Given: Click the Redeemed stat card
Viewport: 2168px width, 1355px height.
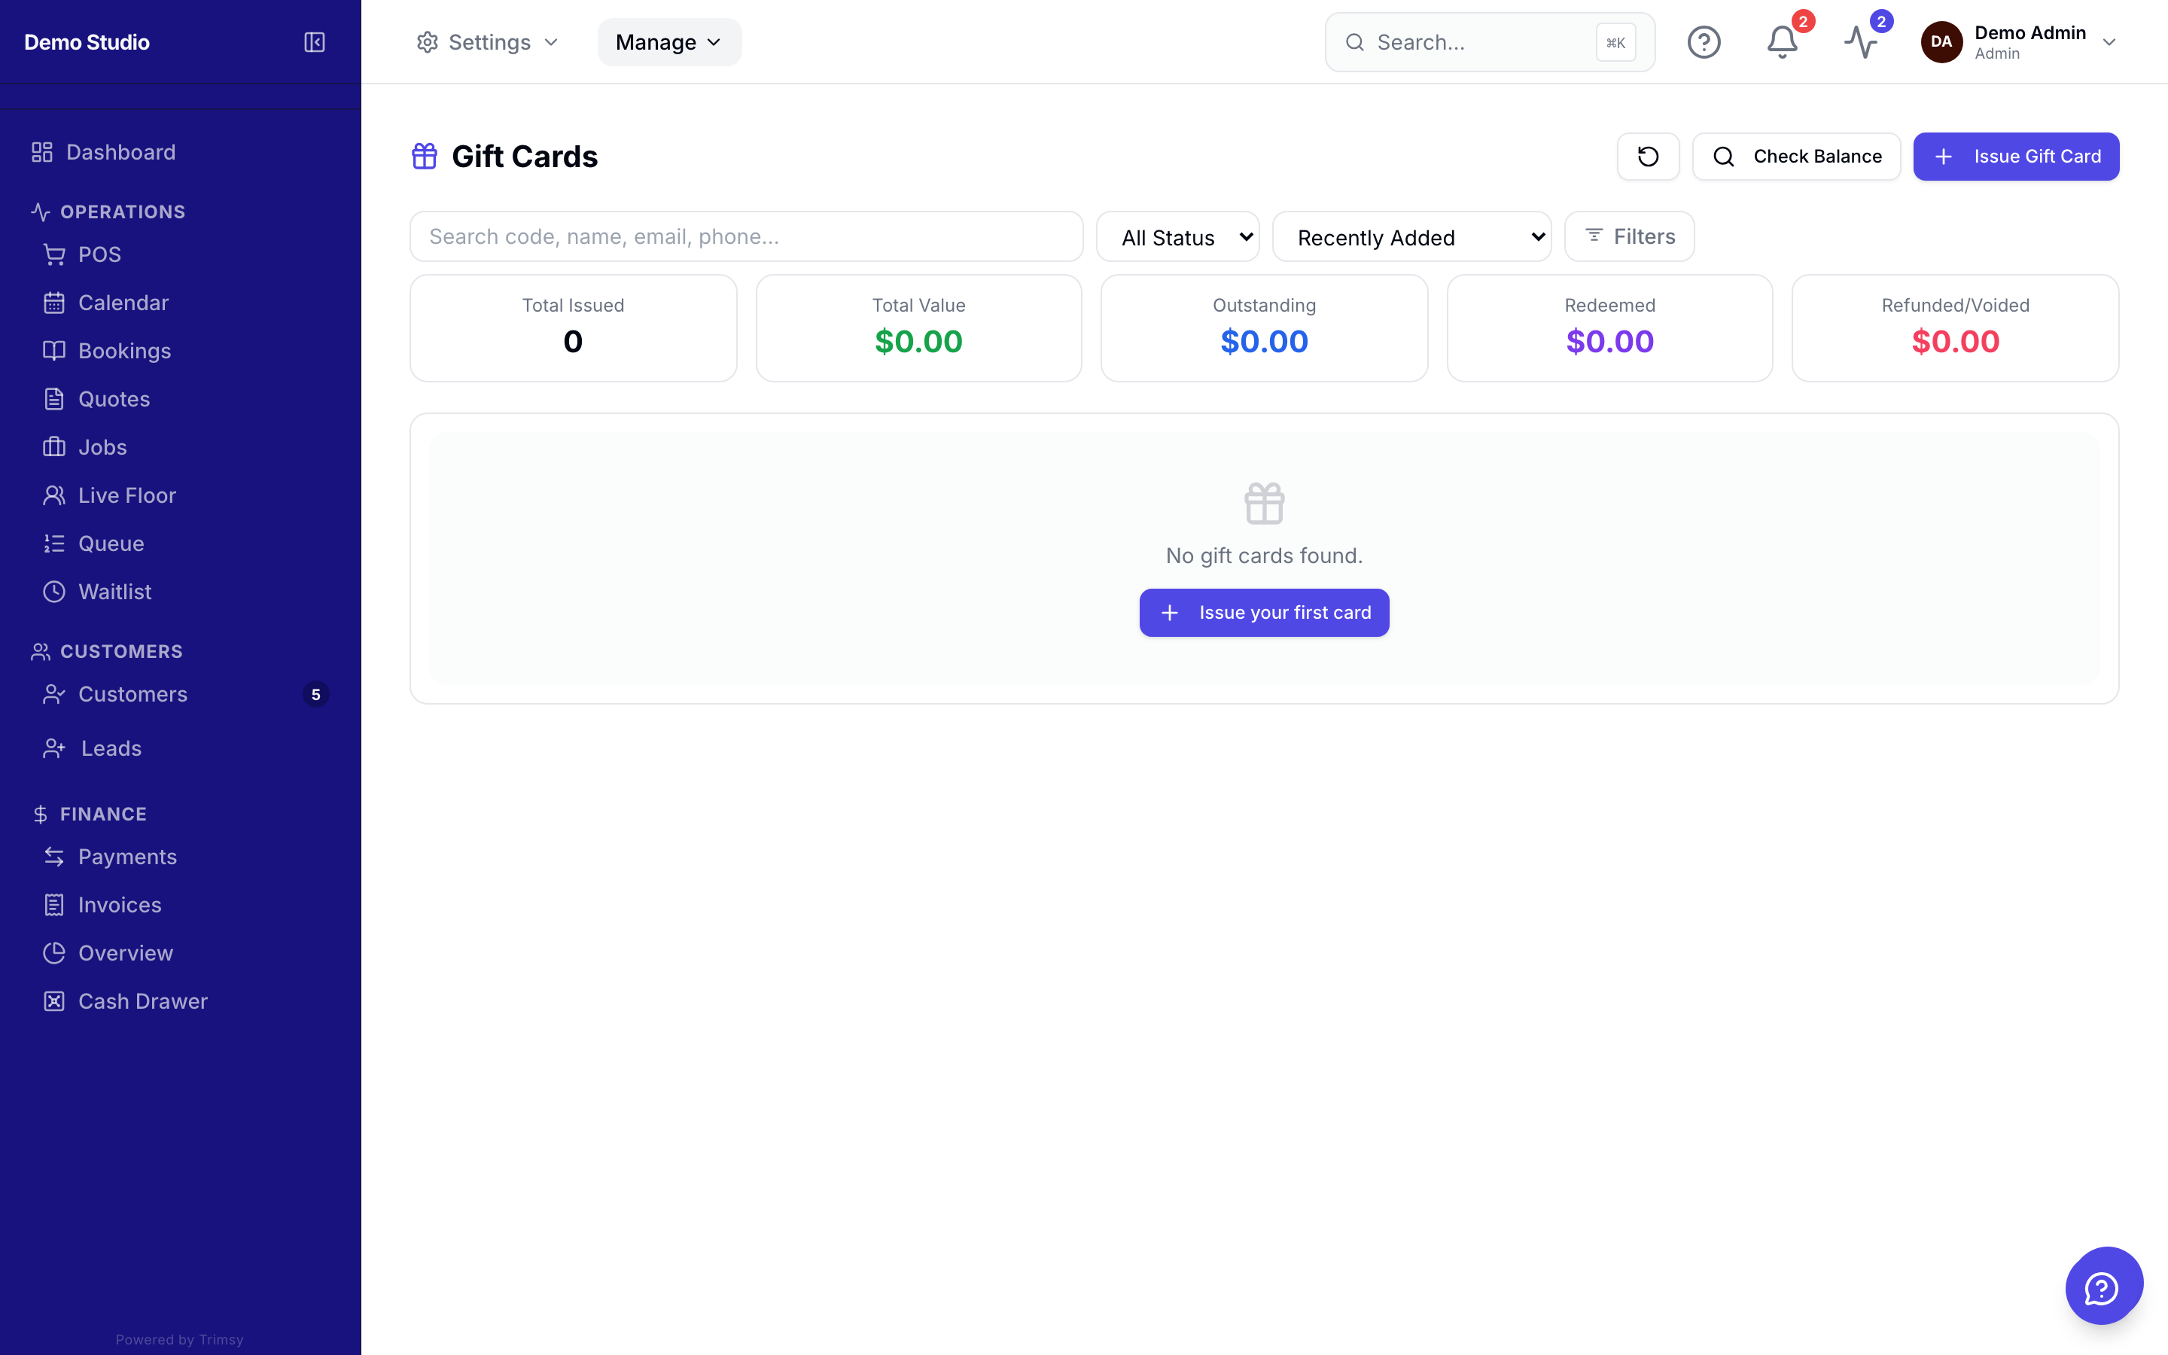Looking at the screenshot, I should point(1609,328).
